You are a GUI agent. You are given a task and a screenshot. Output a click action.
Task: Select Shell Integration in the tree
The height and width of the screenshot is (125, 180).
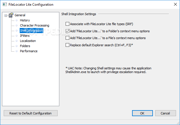click(x=31, y=31)
